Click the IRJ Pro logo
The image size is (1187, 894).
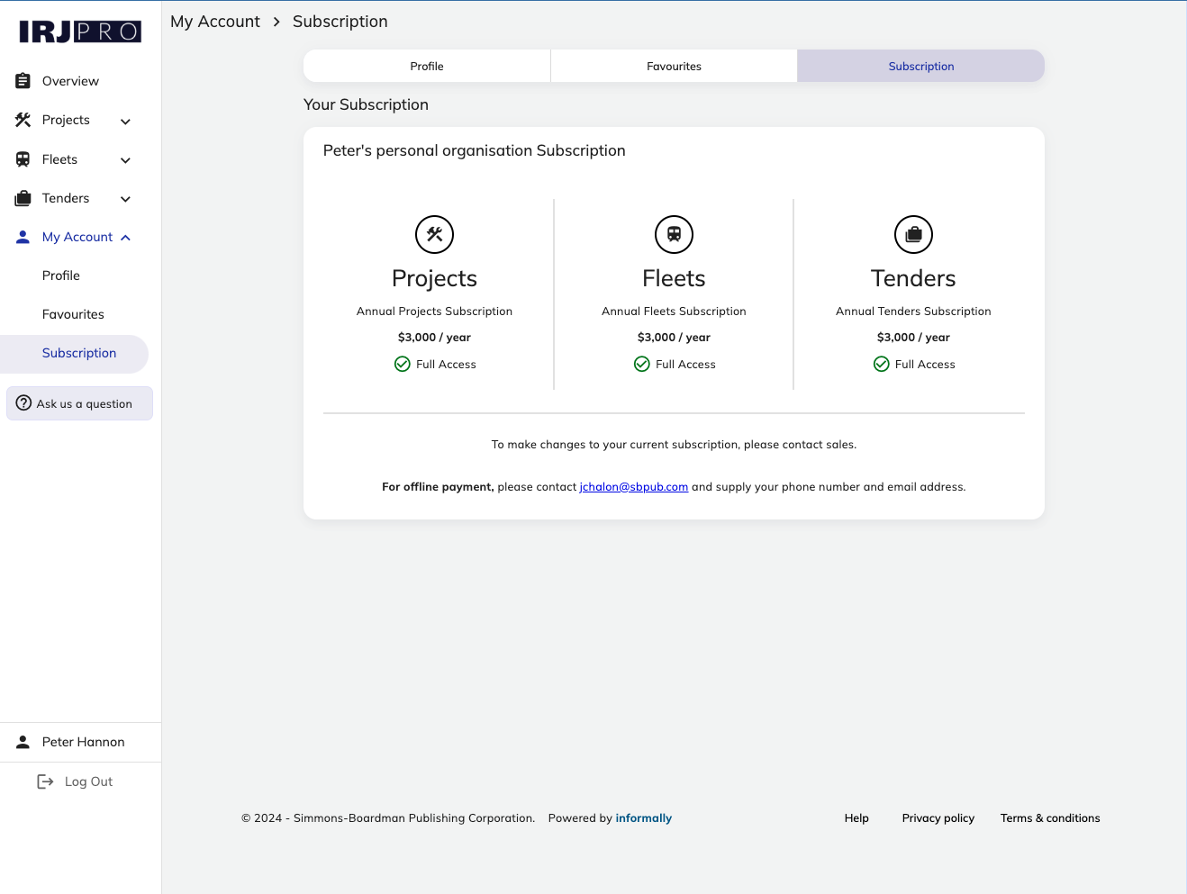pos(80,32)
